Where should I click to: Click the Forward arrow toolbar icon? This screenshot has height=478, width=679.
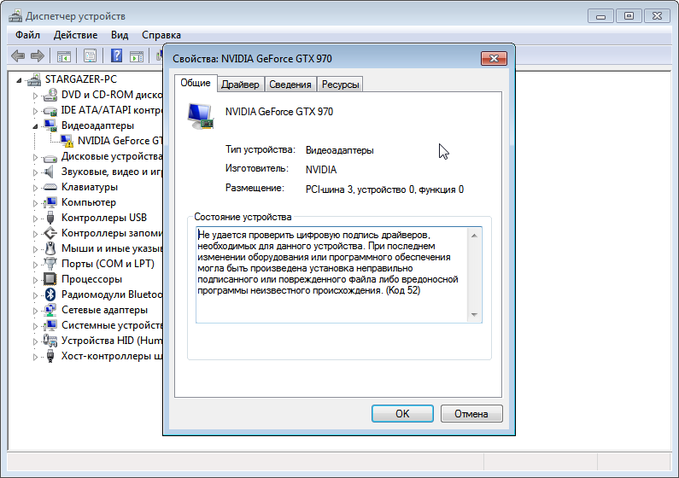point(38,55)
